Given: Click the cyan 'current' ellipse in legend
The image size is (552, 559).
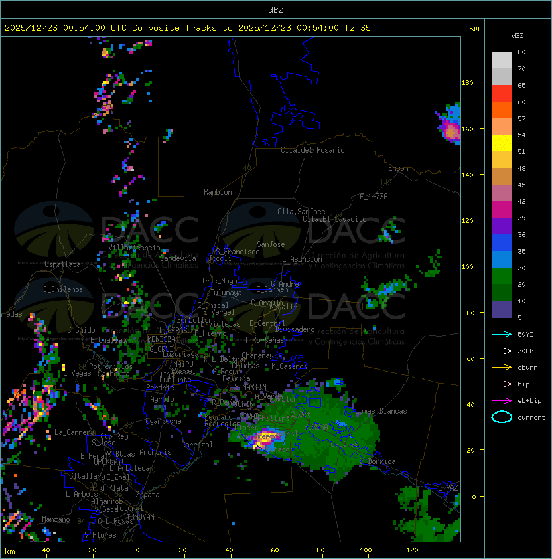Looking at the screenshot, I should click(x=502, y=417).
